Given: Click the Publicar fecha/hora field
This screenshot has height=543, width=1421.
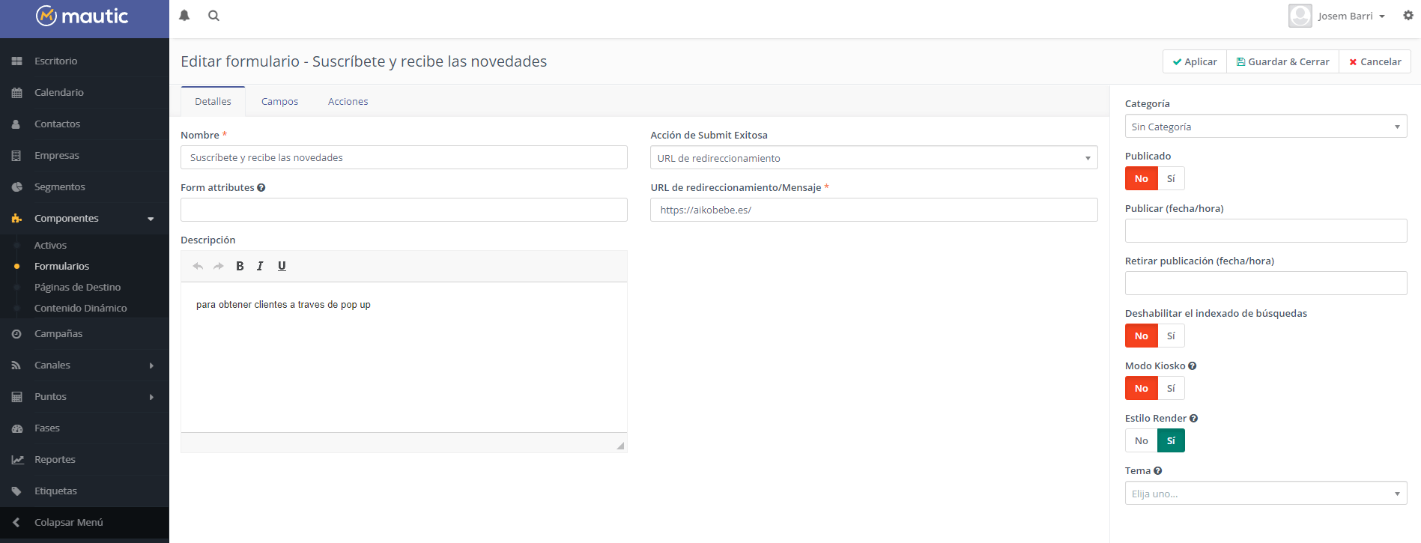Looking at the screenshot, I should pos(1266,231).
